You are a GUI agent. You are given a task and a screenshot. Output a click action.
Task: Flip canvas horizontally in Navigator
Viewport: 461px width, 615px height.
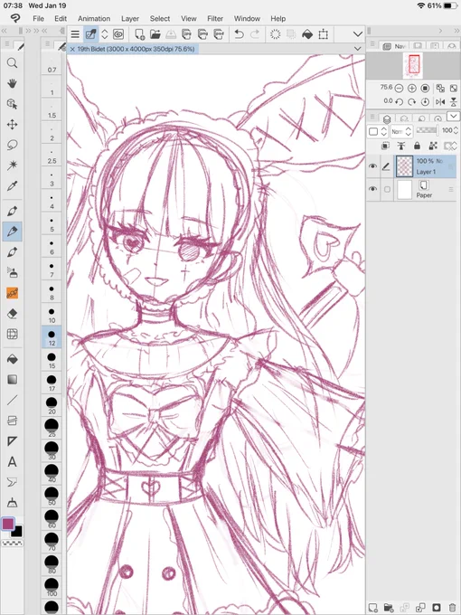pyautogui.click(x=440, y=101)
